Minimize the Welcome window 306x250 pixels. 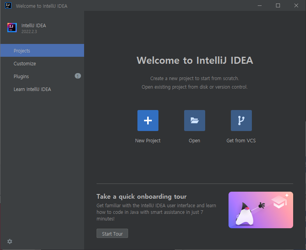260,5
